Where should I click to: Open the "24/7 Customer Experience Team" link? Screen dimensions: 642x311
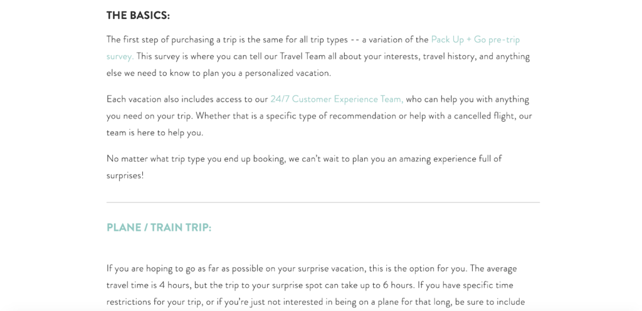pyautogui.click(x=337, y=99)
